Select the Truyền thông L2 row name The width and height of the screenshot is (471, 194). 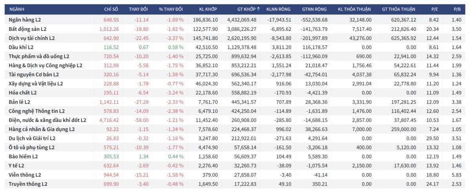pyautogui.click(x=28, y=184)
